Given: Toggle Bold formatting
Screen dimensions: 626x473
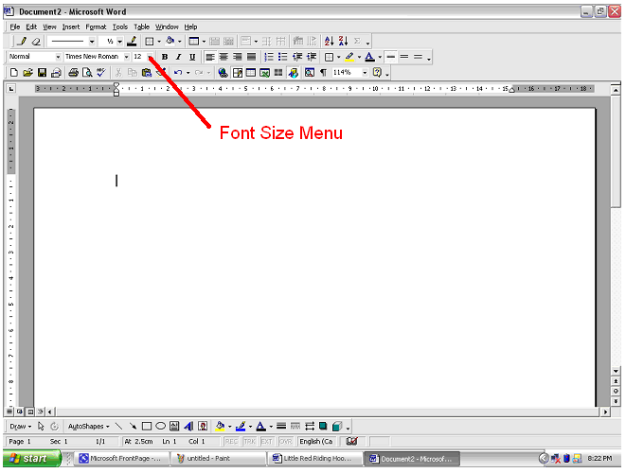Looking at the screenshot, I should coord(165,58).
